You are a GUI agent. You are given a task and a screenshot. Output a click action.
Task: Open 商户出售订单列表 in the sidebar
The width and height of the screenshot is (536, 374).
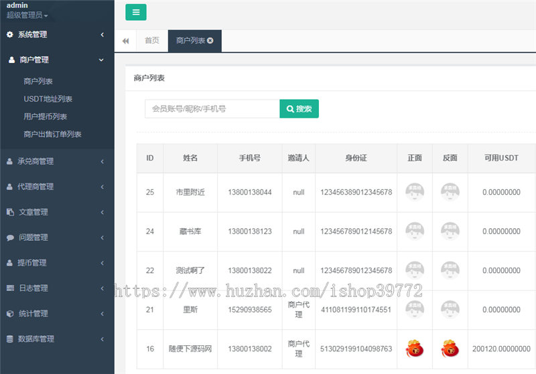(x=52, y=134)
